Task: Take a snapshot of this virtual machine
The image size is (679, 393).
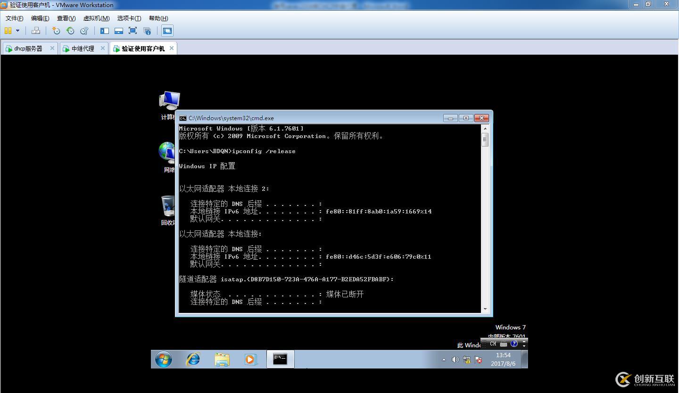Action: [x=56, y=31]
